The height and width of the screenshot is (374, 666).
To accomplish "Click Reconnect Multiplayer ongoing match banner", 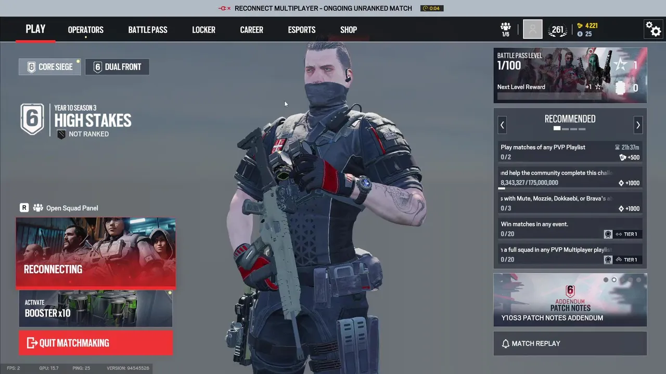I will (x=323, y=8).
